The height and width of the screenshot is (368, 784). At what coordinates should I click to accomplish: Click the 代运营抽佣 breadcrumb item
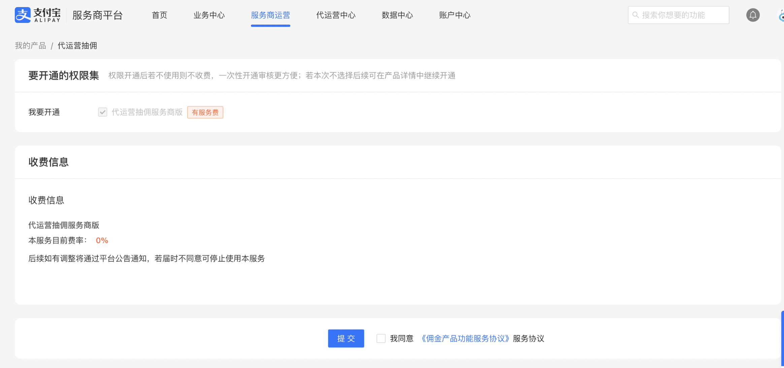[x=77, y=45]
